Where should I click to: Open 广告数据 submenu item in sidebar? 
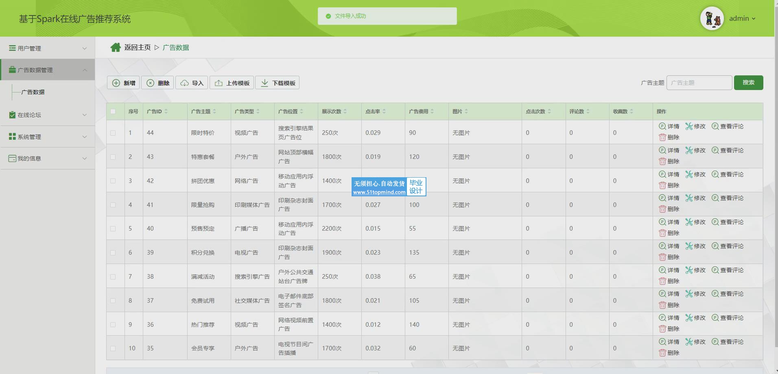(x=33, y=92)
